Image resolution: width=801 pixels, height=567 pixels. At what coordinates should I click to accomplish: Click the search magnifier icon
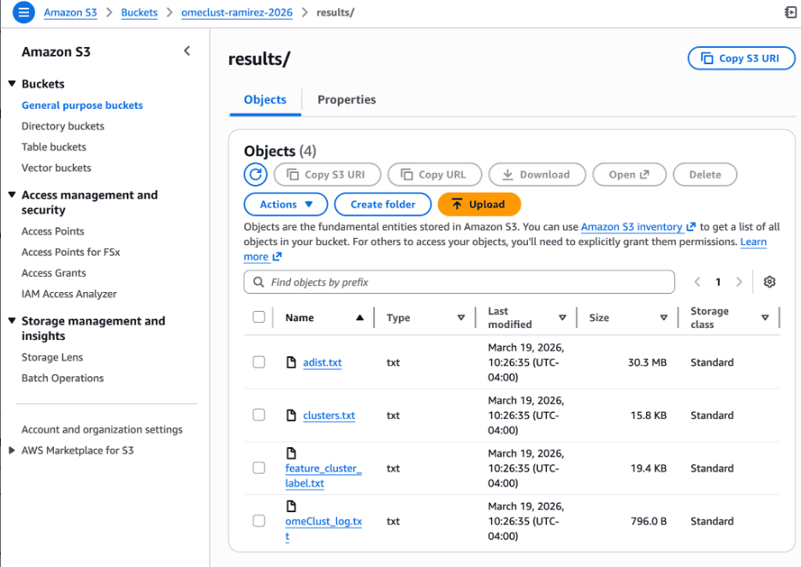click(259, 283)
